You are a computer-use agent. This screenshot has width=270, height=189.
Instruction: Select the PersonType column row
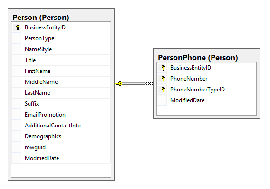click(61, 38)
